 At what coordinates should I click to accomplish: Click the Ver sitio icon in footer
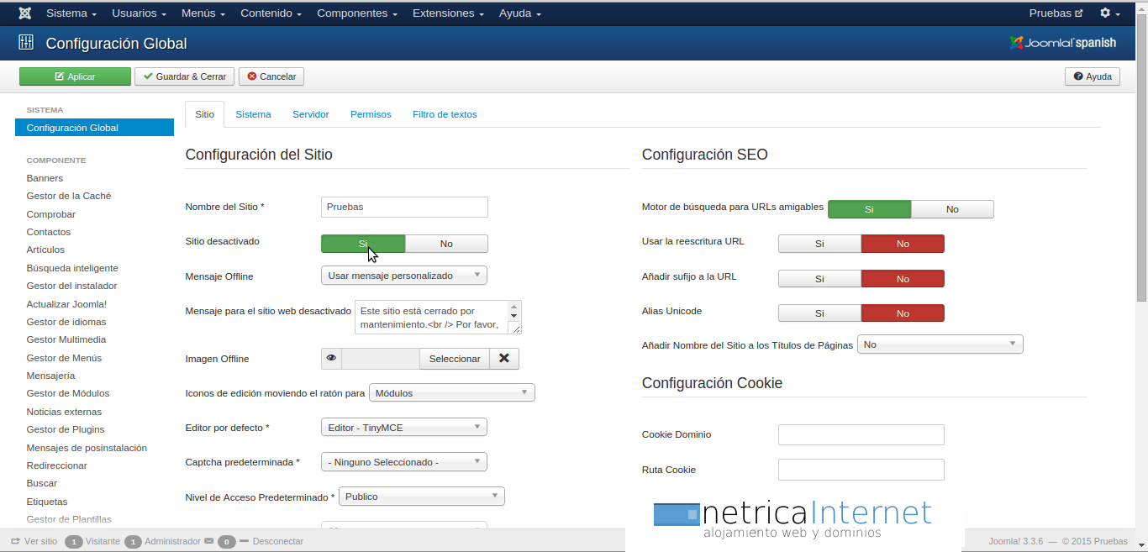pos(15,541)
